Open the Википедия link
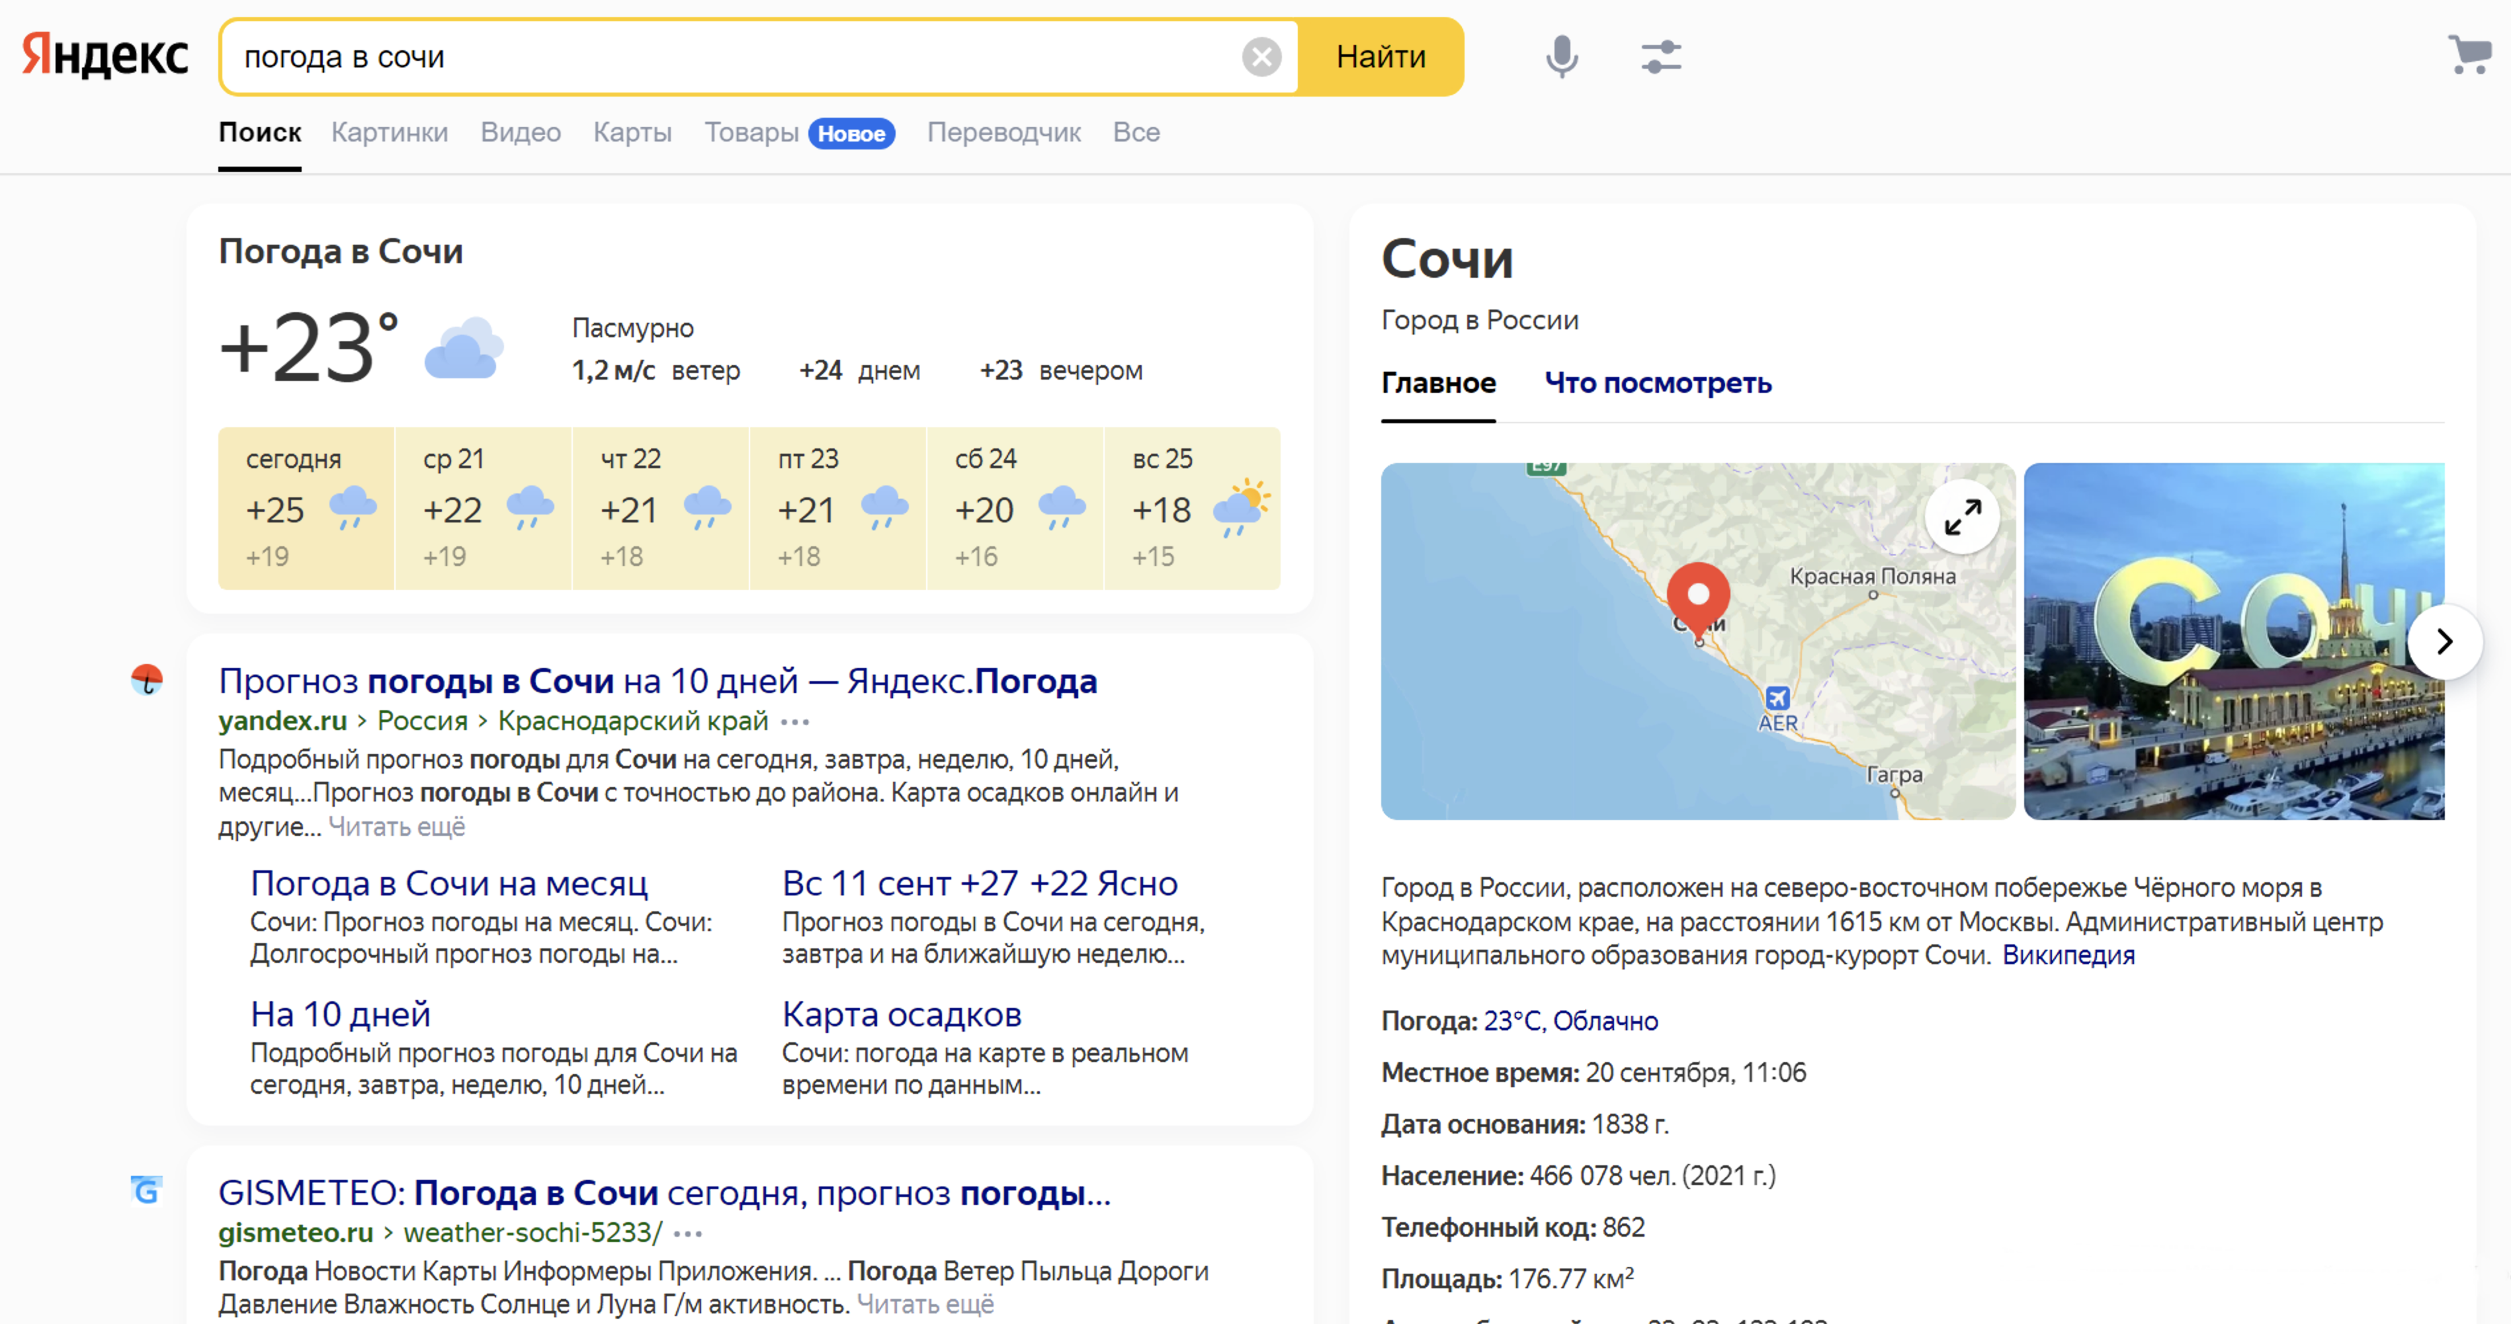This screenshot has width=2511, height=1324. click(2068, 955)
